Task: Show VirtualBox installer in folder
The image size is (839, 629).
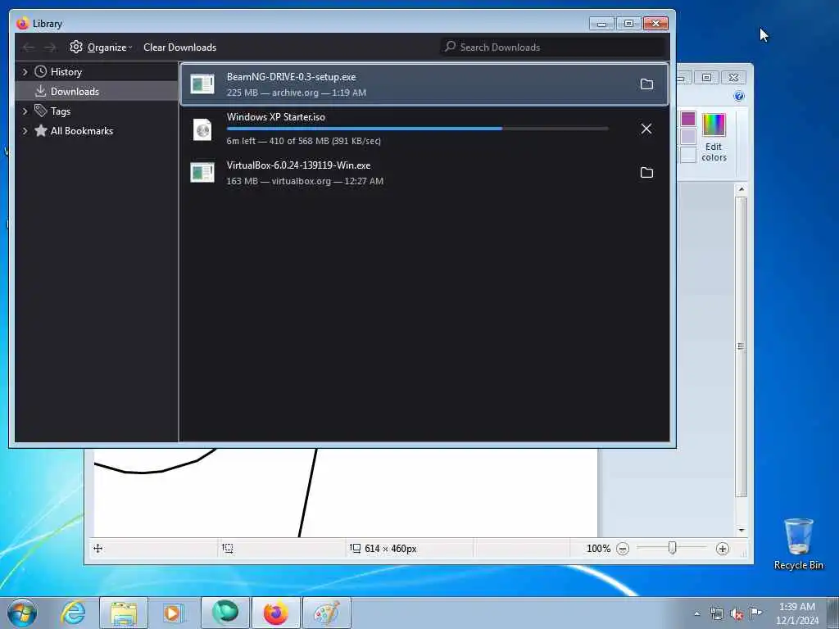Action: [x=646, y=172]
